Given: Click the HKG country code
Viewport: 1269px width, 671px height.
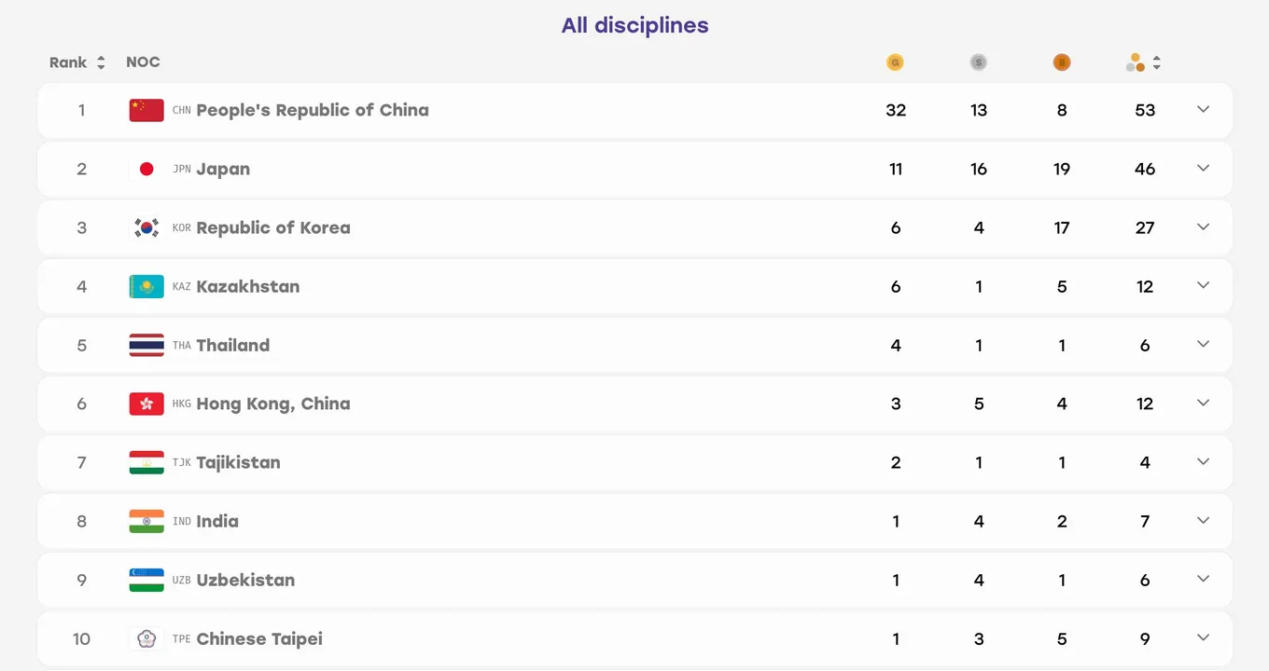Looking at the screenshot, I should [182, 404].
